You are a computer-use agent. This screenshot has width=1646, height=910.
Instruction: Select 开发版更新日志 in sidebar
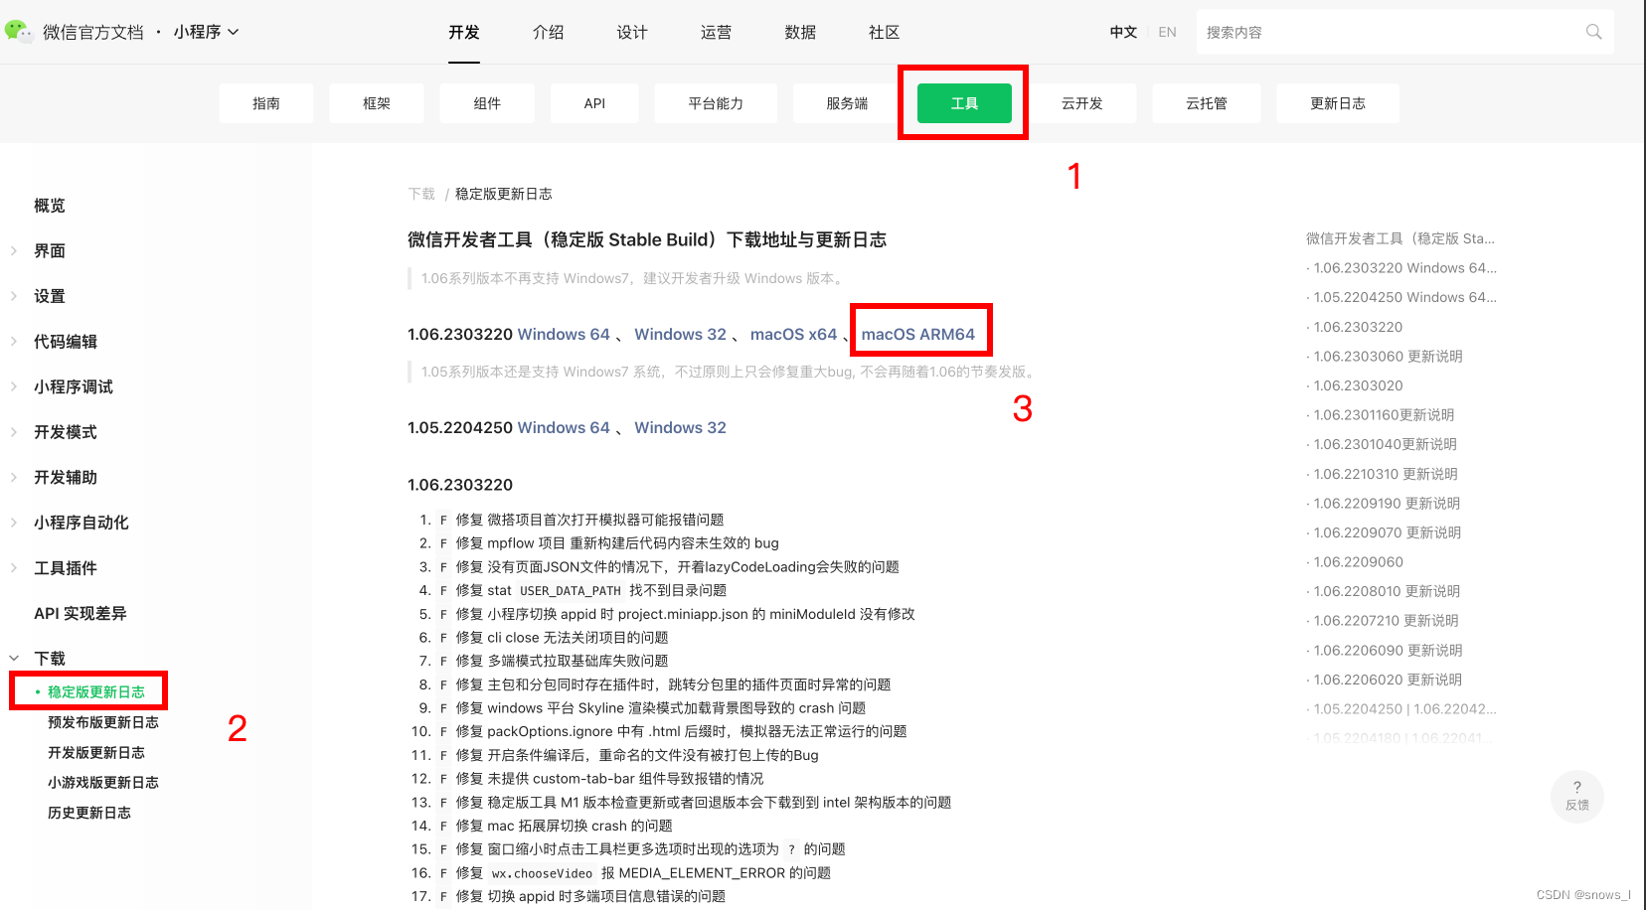pyautogui.click(x=96, y=753)
